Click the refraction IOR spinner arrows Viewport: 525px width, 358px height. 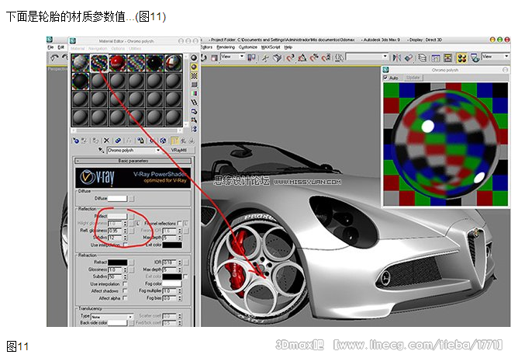click(180, 262)
